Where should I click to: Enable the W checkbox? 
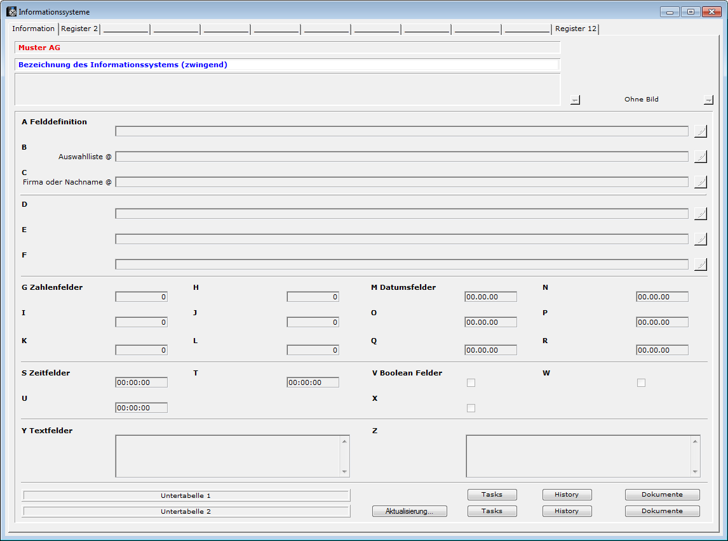[641, 382]
